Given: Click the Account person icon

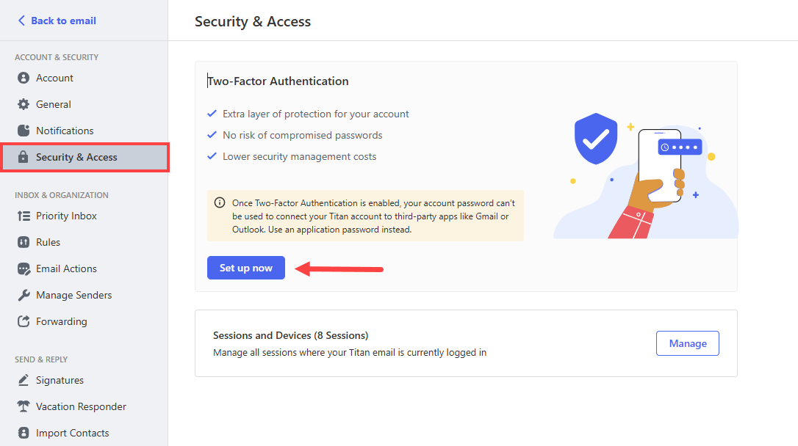Looking at the screenshot, I should pos(24,78).
